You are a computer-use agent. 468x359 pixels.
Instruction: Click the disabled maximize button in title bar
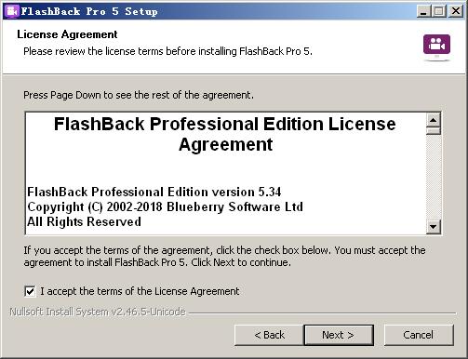(x=439, y=11)
